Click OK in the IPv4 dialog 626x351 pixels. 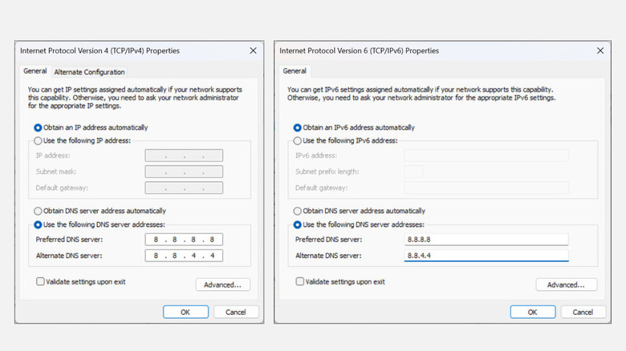tap(185, 312)
